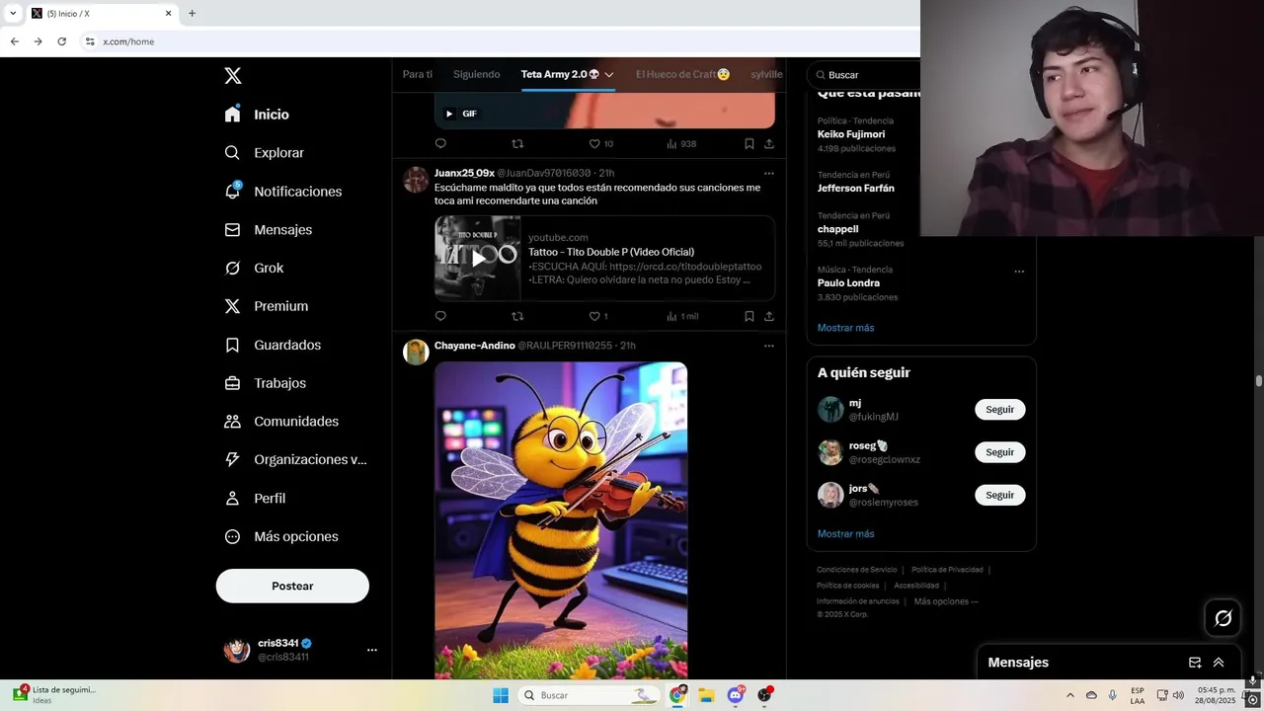Open Jefferson Farfán trend
Image resolution: width=1264 pixels, height=711 pixels.
point(856,188)
